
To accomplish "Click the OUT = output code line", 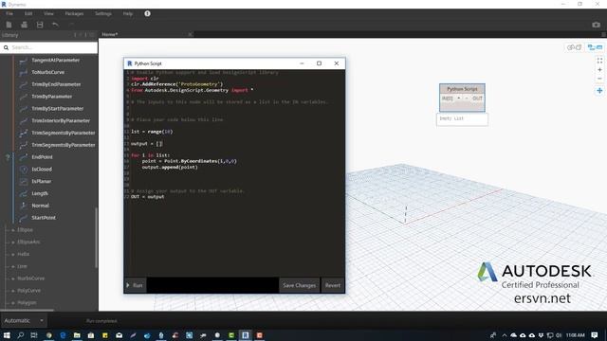I will 148,197.
